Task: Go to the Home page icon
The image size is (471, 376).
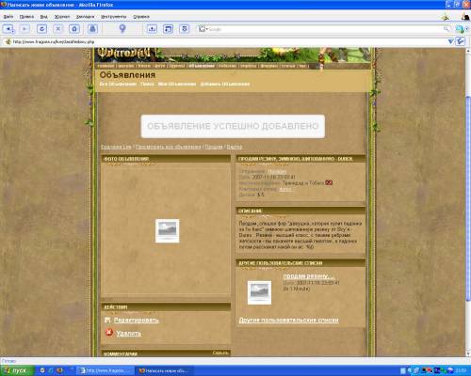Action: tap(74, 29)
